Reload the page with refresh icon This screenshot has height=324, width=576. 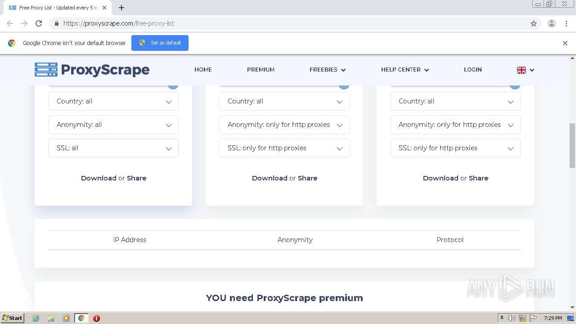coord(39,23)
